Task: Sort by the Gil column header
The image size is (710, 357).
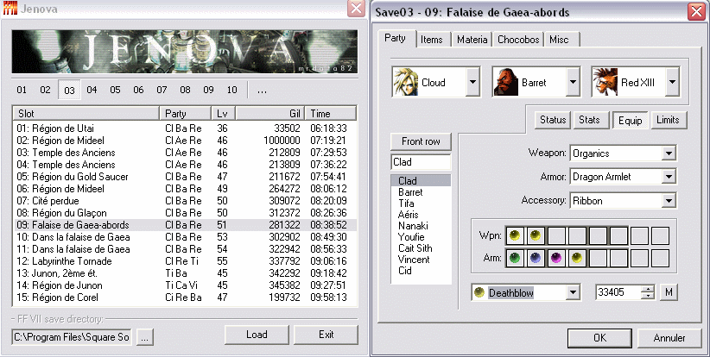Action: click(269, 114)
